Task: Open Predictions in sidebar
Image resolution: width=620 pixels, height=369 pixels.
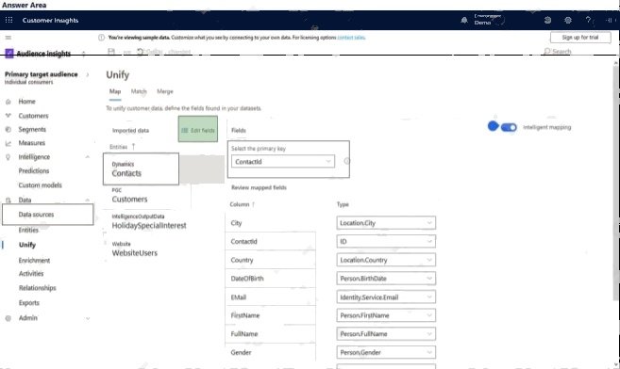Action: [x=34, y=171]
